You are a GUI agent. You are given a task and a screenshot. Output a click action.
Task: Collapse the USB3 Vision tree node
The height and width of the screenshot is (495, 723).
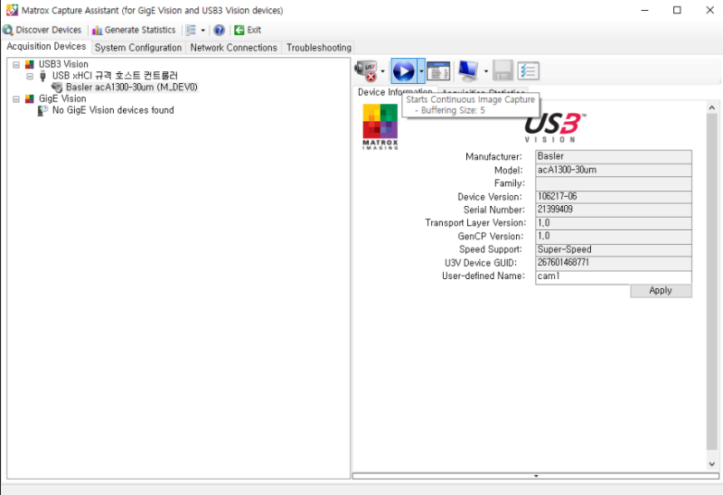pos(16,64)
